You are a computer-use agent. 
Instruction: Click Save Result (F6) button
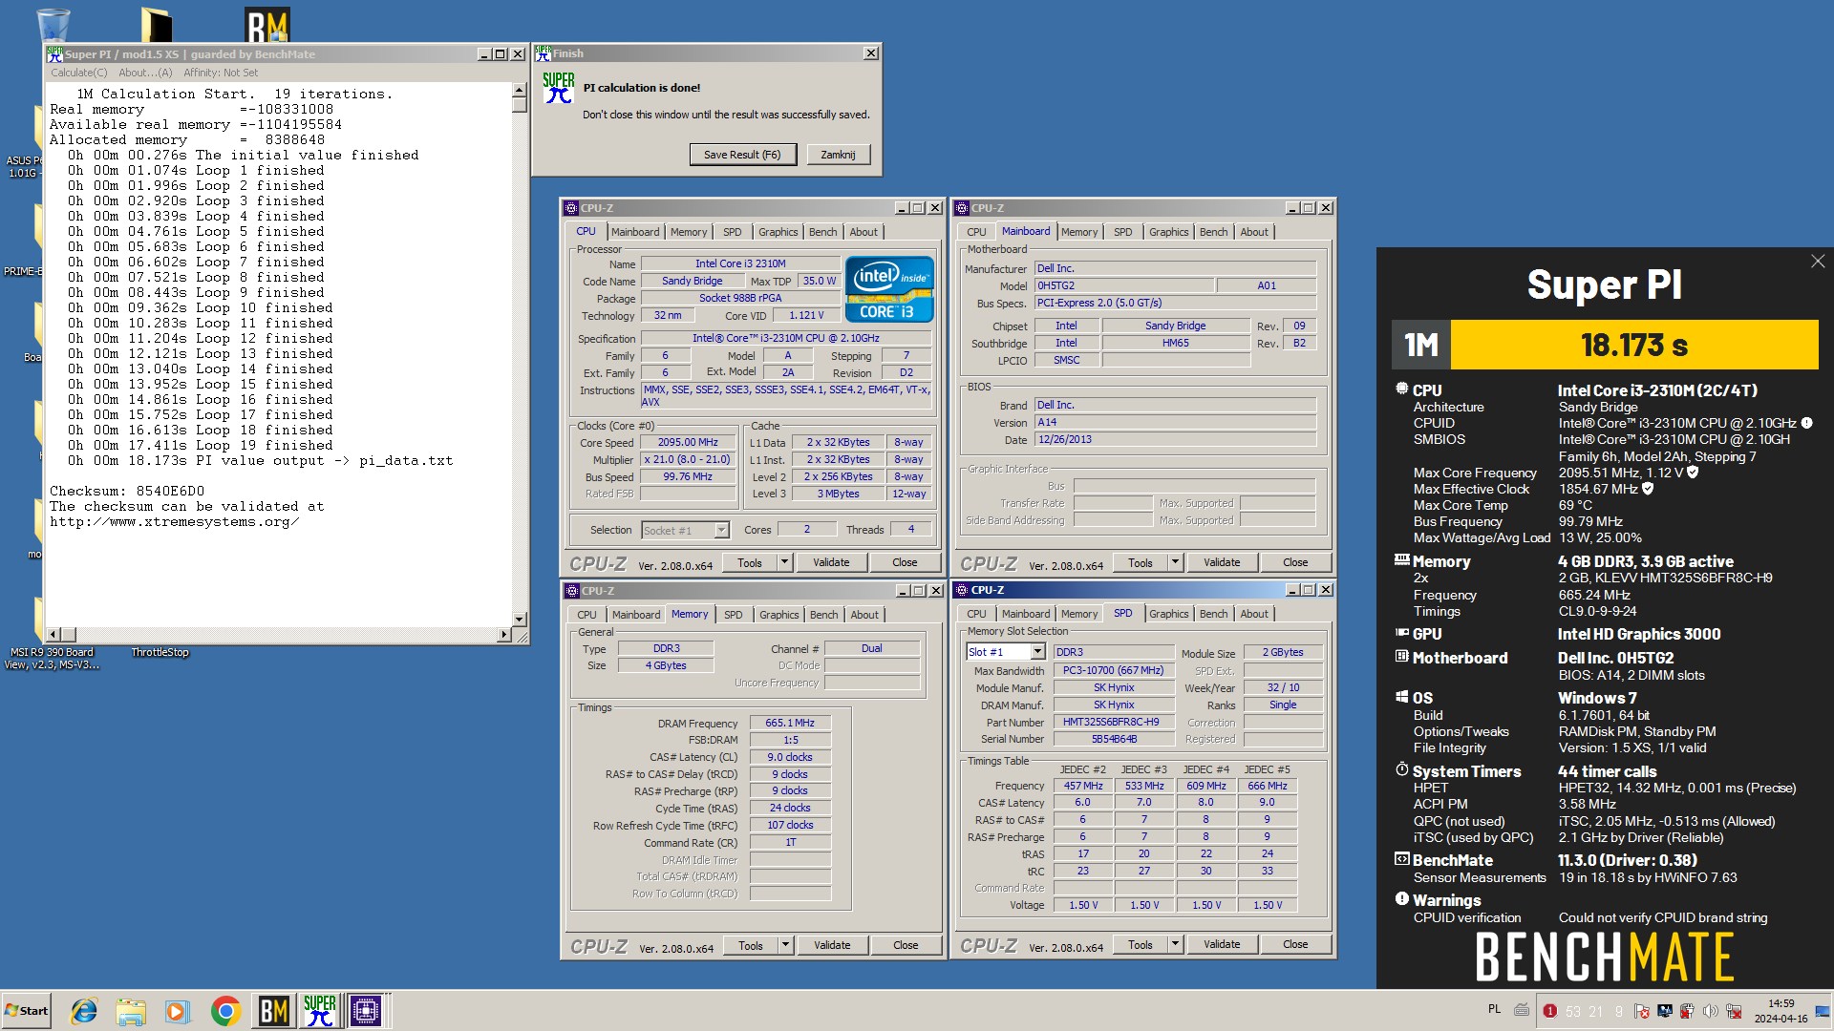[742, 155]
